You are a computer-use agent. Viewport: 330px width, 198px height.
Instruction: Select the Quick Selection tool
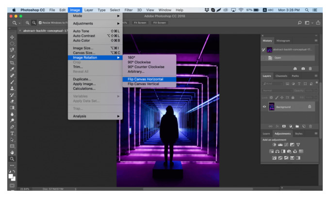[x=12, y=56]
